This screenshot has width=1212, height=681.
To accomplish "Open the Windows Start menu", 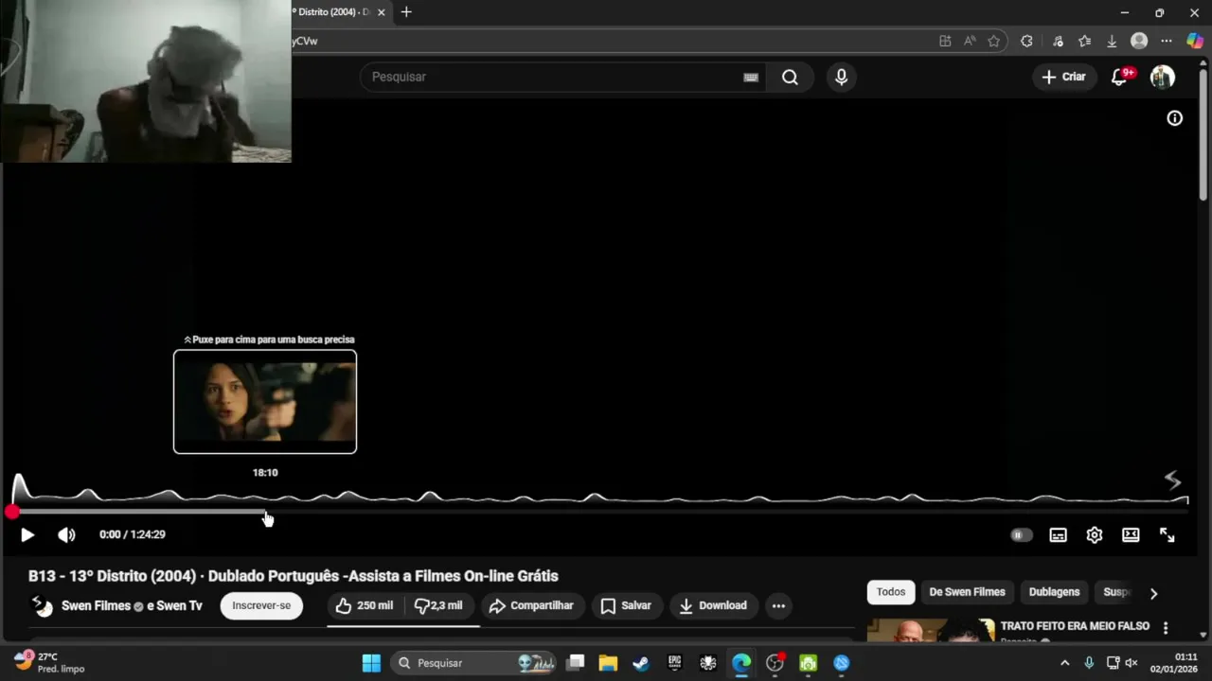I will [x=371, y=663].
